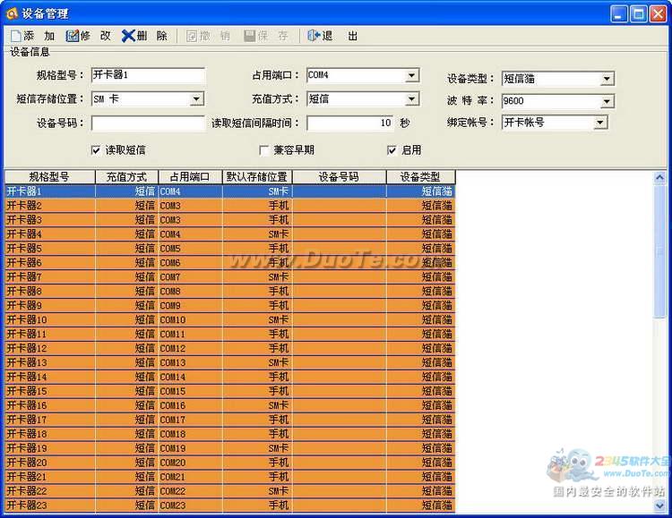The width and height of the screenshot is (672, 518).
Task: Click the 默认存储位置 column header
Action: click(257, 177)
